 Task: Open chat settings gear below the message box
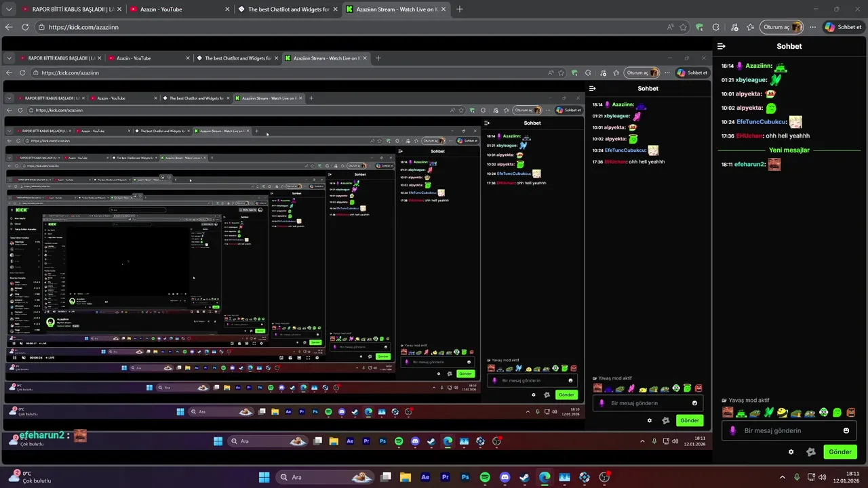coord(791,452)
